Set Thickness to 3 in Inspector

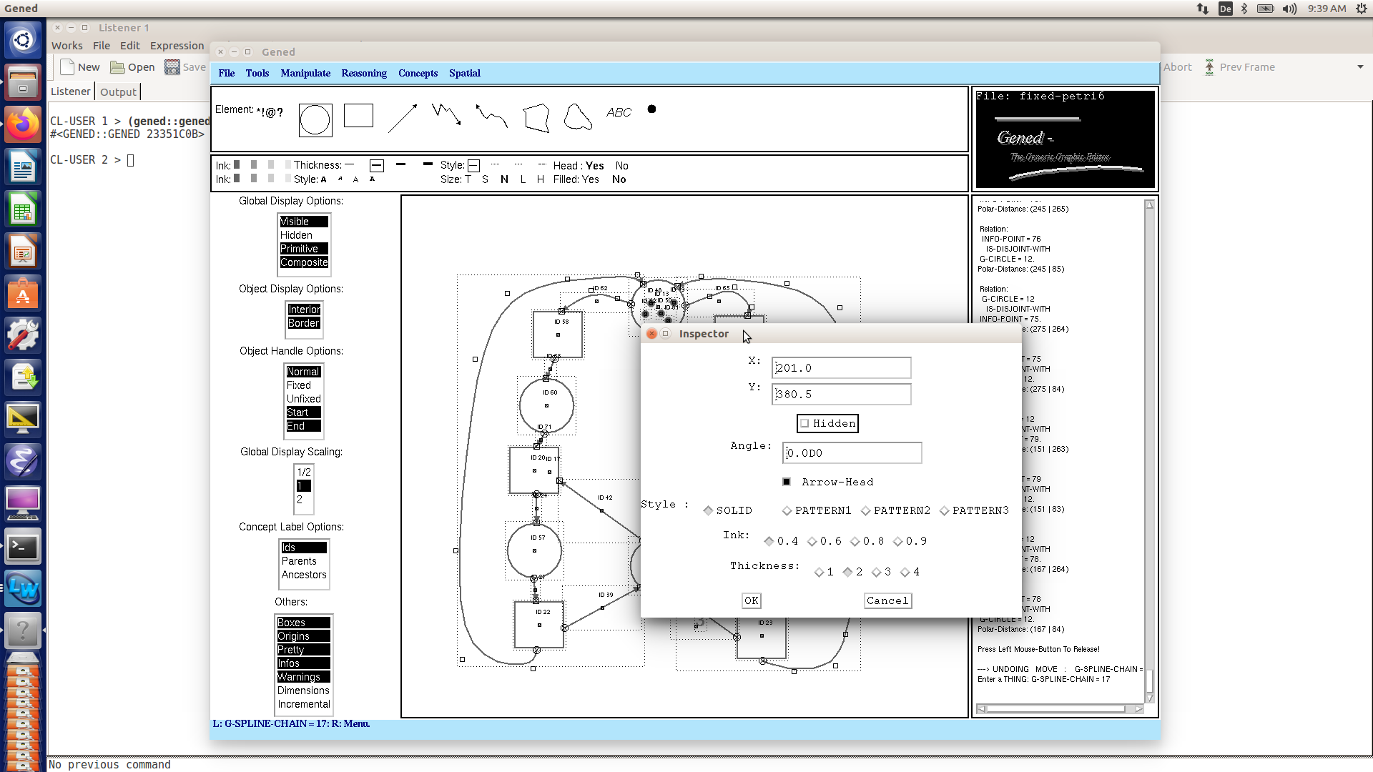click(877, 572)
